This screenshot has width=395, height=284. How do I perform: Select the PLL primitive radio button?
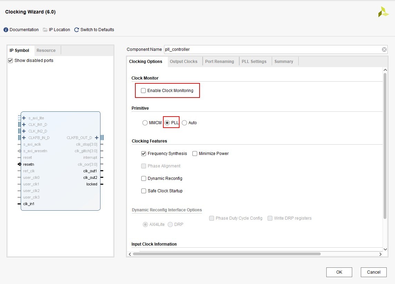point(167,123)
